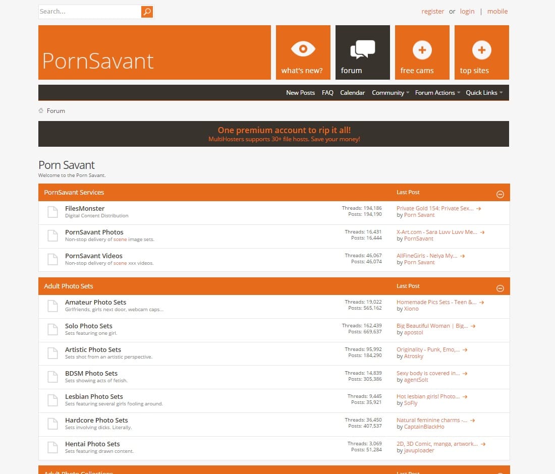This screenshot has width=555, height=474.
Task: Go to last post arrow for Sexy body is covered
Action: point(465,374)
